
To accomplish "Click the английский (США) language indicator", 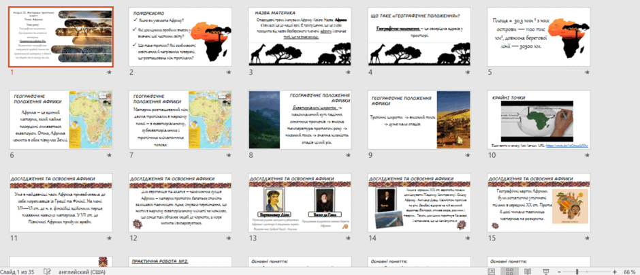I will click(82, 272).
